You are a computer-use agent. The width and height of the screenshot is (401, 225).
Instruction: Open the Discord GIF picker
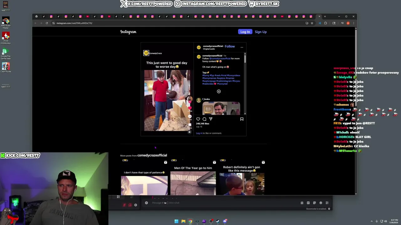click(308, 203)
